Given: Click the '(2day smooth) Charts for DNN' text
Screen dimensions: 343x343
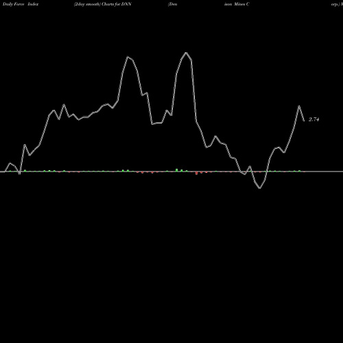Looking at the screenshot, I should pyautogui.click(x=103, y=4).
